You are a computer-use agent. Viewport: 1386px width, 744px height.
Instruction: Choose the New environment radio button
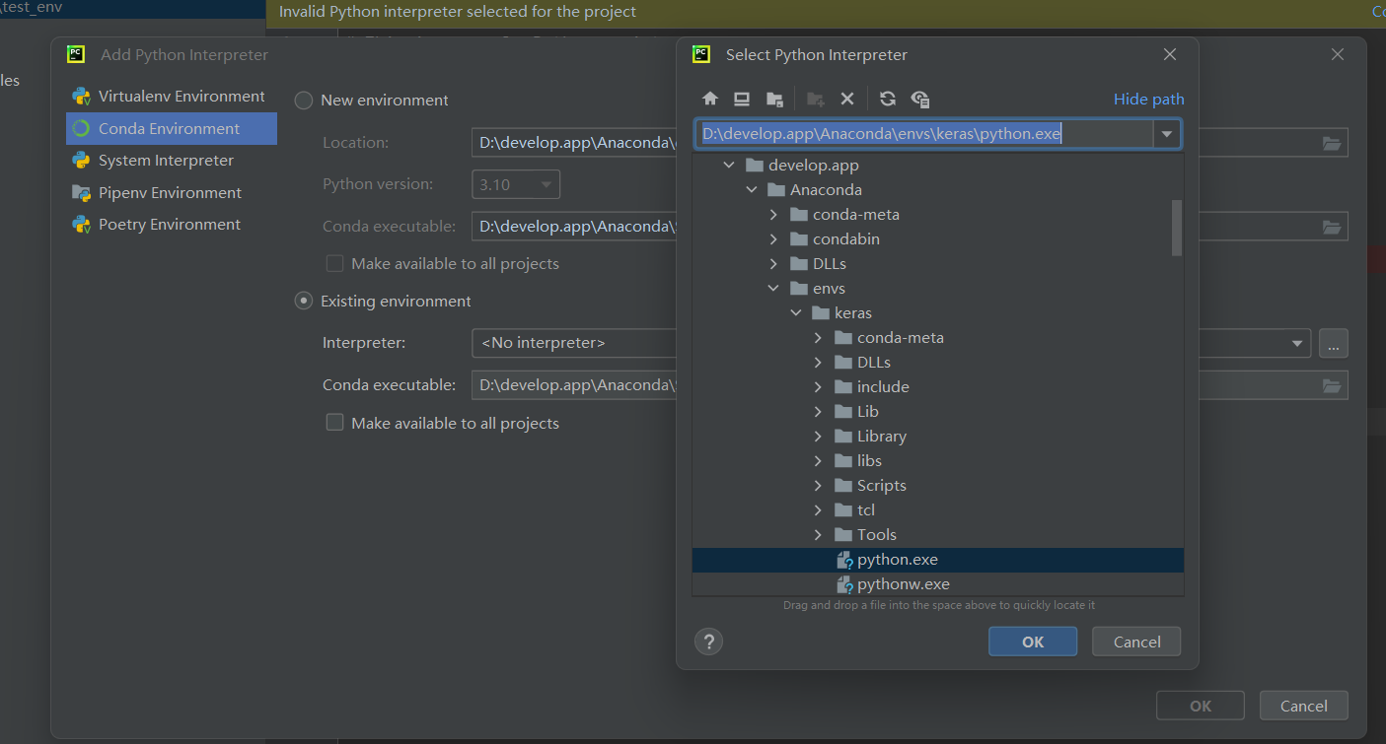click(304, 101)
